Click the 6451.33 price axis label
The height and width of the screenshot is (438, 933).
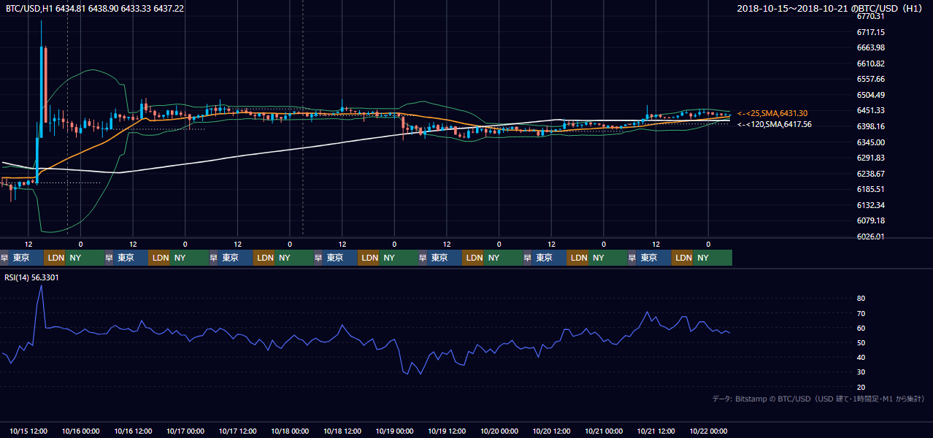tap(871, 110)
